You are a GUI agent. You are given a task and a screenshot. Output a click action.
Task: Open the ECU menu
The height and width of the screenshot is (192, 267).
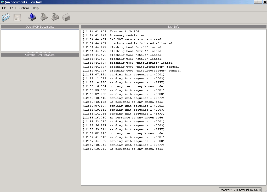tap(13, 8)
